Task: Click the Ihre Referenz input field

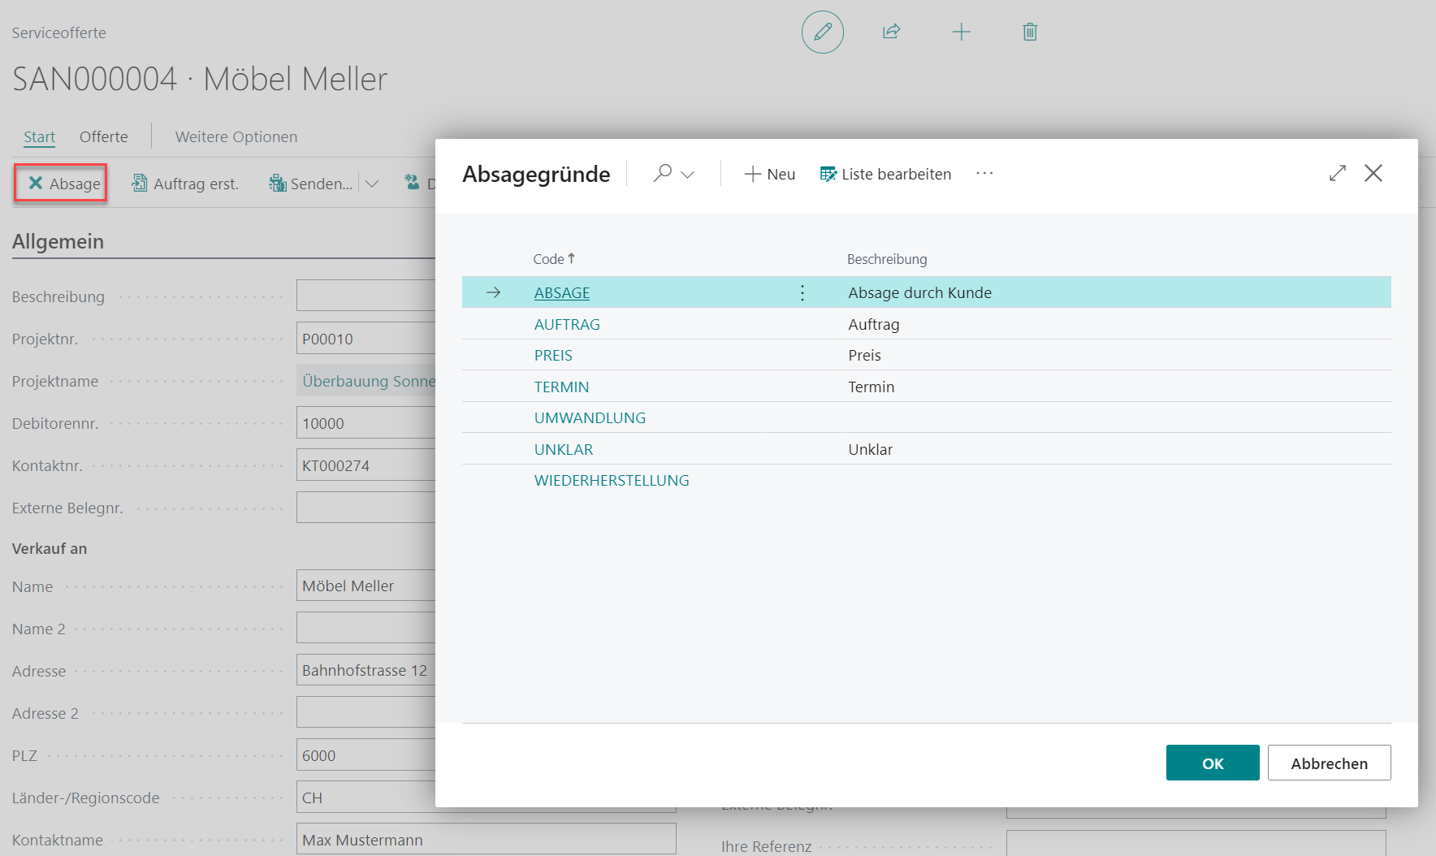Action: [x=1196, y=843]
